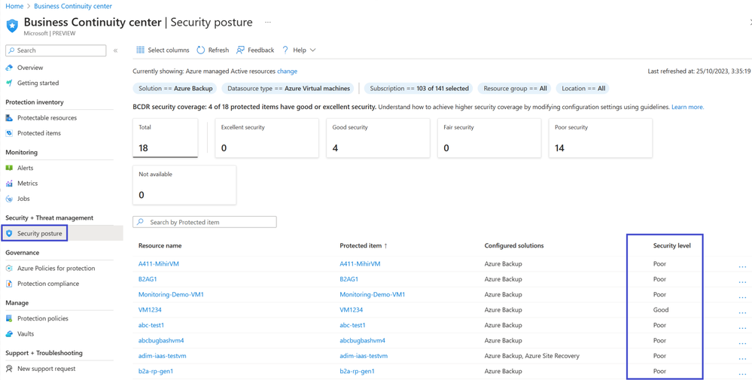Image resolution: width=752 pixels, height=380 pixels.
Task: Click the Metrics chart icon
Action: [9, 184]
